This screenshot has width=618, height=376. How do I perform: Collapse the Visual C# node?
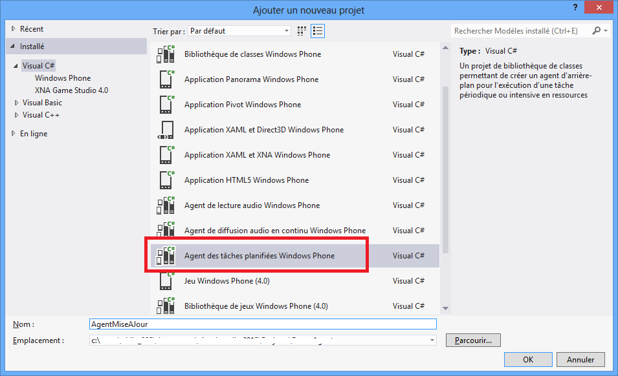point(16,66)
